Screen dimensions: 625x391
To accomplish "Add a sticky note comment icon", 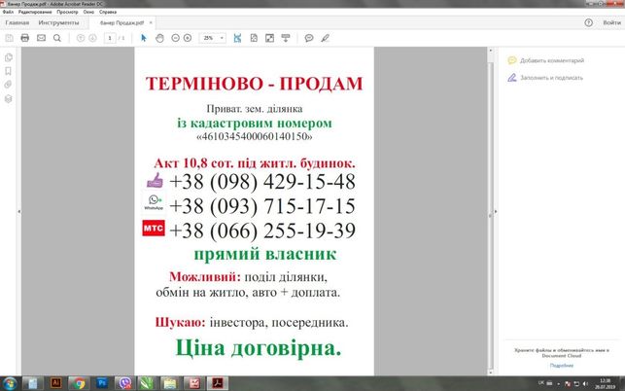I will [309, 38].
